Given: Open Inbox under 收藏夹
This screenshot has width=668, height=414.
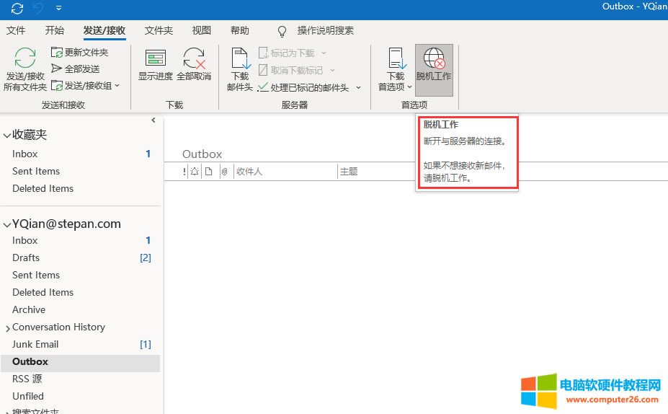Looking at the screenshot, I should click(80, 154).
